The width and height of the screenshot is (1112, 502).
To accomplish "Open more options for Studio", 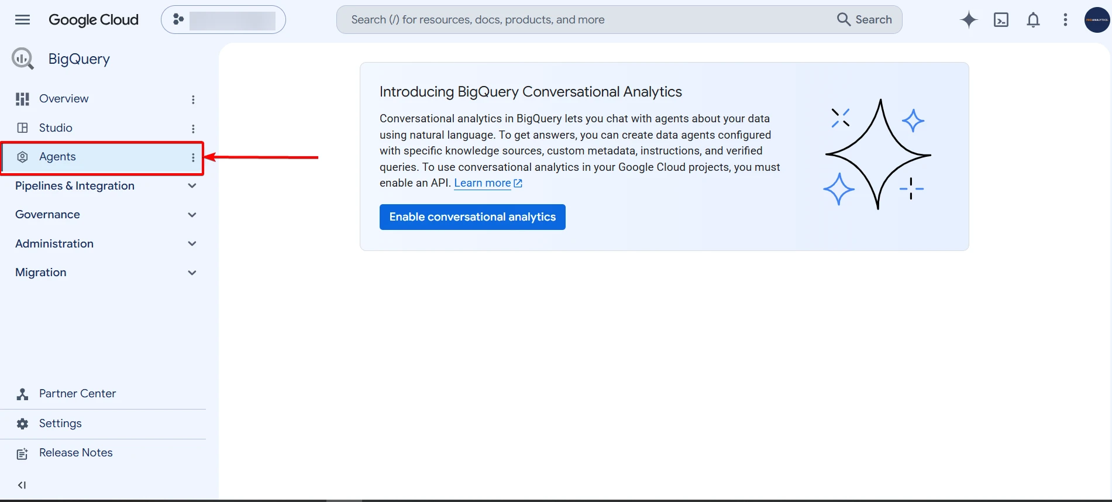I will (193, 129).
